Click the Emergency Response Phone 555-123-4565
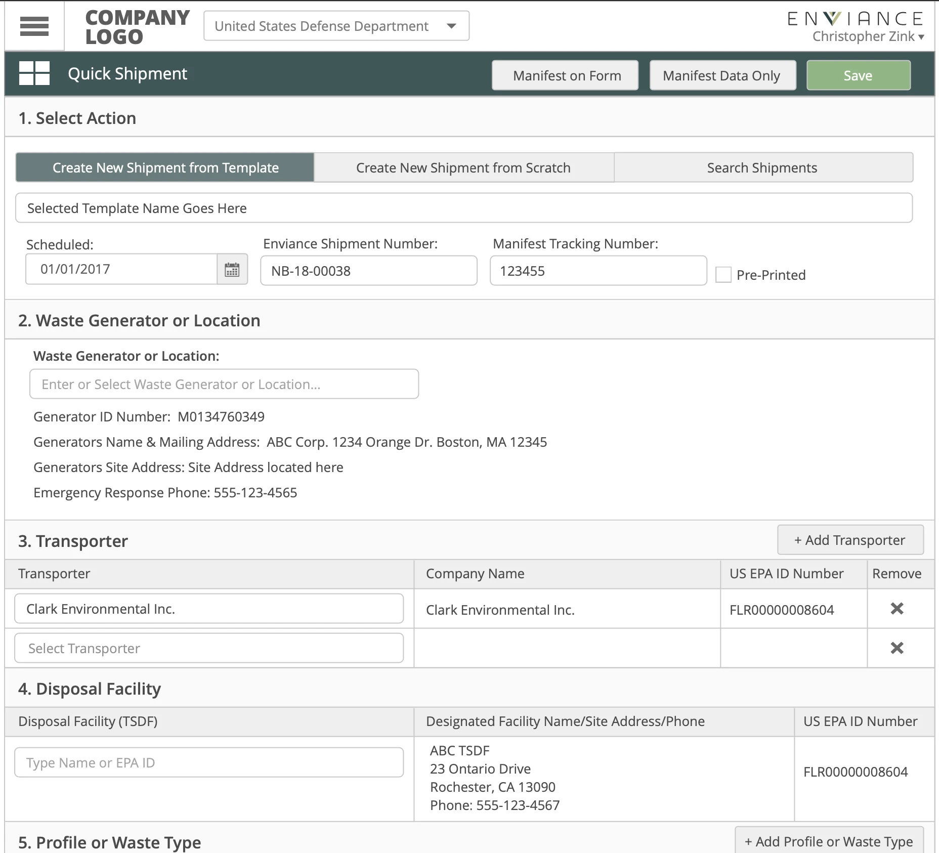 [165, 493]
